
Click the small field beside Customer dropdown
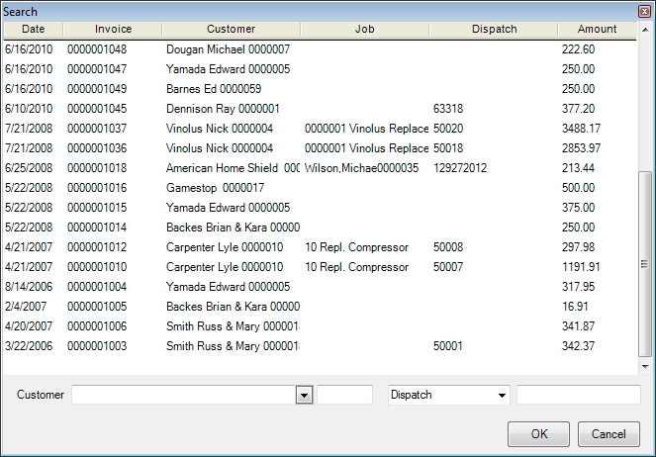344,395
